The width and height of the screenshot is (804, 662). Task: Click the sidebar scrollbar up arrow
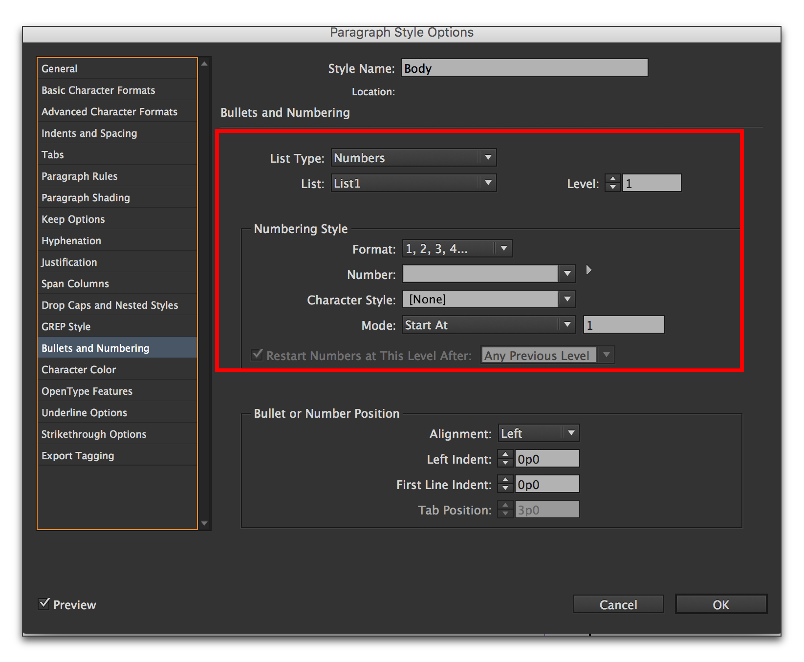pos(204,62)
